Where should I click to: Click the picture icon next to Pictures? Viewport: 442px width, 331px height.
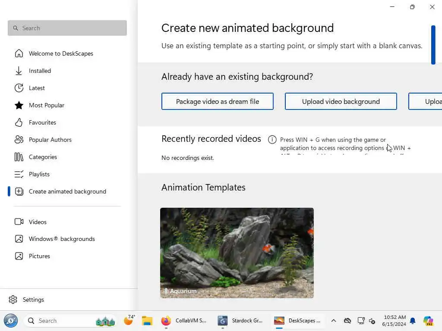click(x=19, y=256)
